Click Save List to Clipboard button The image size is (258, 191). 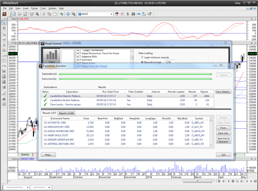[223, 140]
